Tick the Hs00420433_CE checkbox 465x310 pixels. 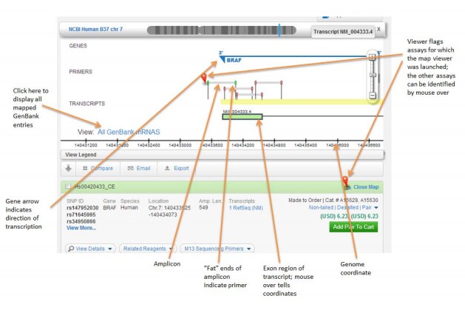[68, 186]
